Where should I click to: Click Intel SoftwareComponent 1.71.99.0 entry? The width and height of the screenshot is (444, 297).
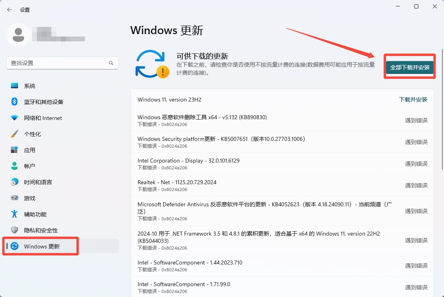tap(282, 287)
